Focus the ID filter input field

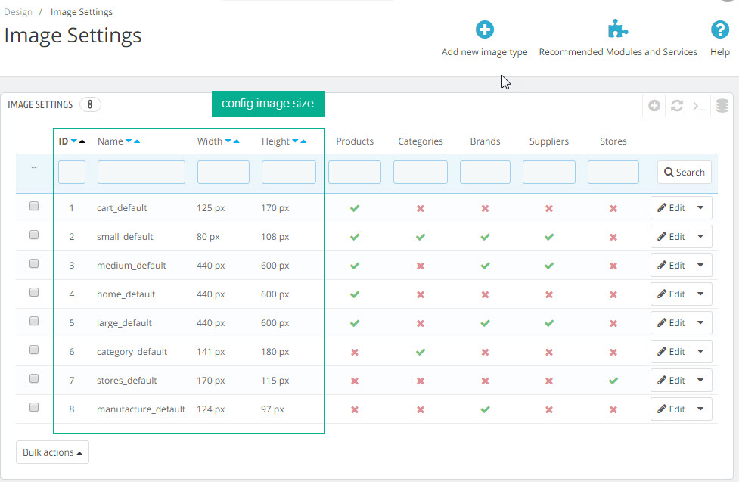[x=72, y=173]
